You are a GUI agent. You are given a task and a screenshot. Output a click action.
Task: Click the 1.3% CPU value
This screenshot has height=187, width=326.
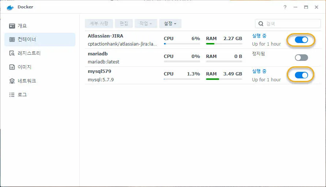click(x=193, y=74)
